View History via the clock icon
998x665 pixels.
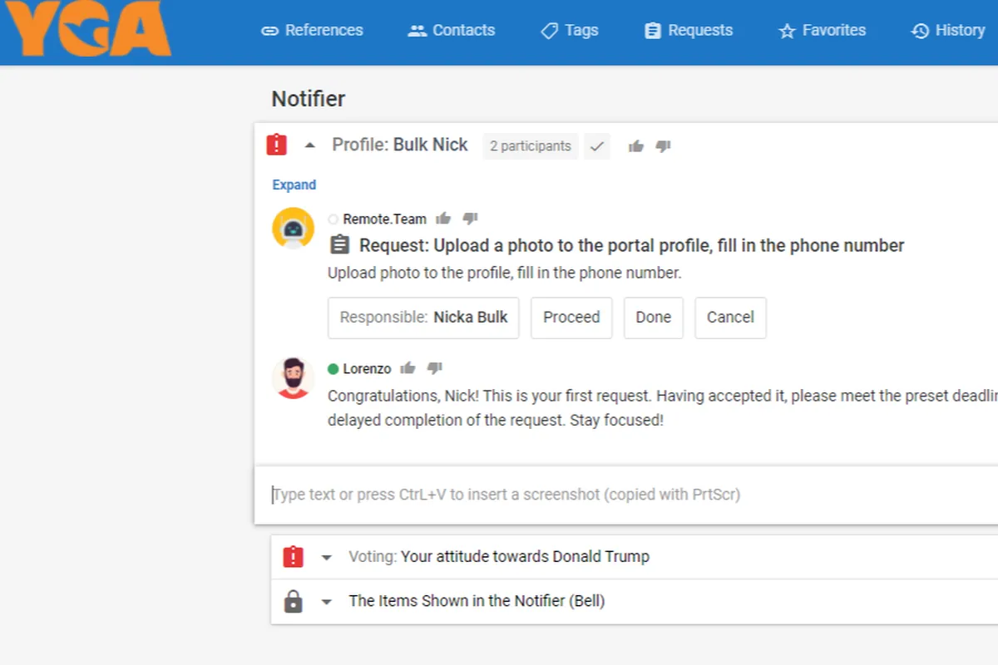[919, 30]
